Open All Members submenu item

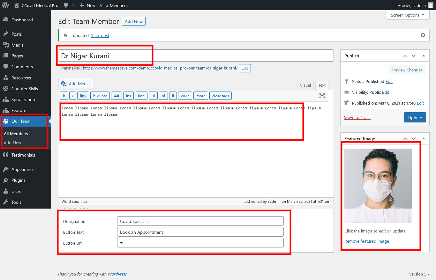point(16,134)
